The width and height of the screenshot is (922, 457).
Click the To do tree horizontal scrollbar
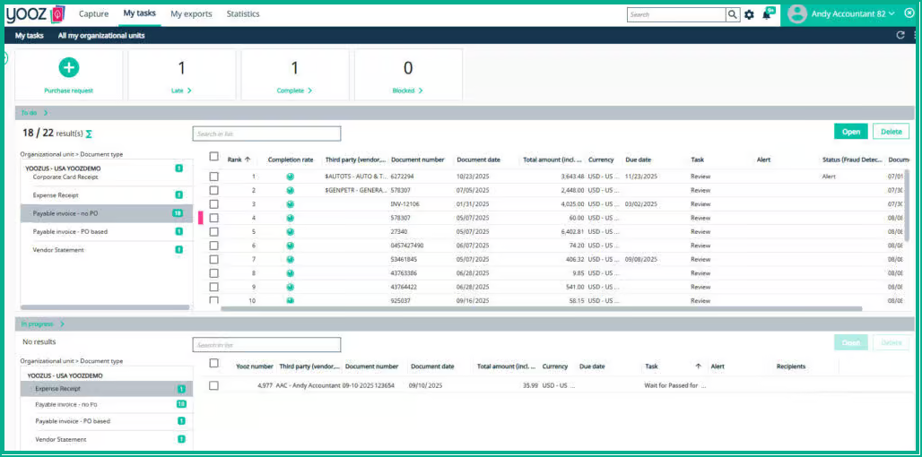[105, 307]
